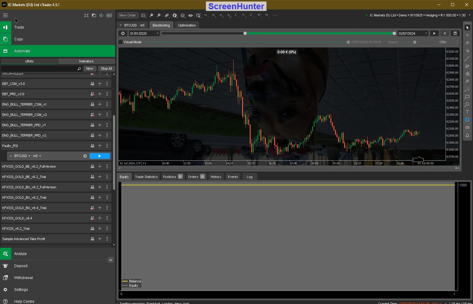Open backtest start date 01/01/2020 dropdown
The height and width of the screenshot is (304, 473).
point(144,33)
